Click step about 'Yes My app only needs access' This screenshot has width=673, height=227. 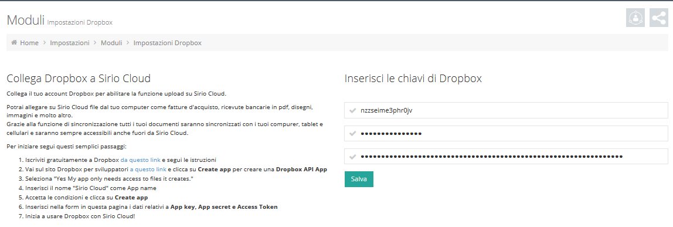coord(110,178)
